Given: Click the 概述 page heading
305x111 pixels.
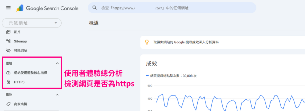Looking at the screenshot, I should click(x=94, y=23).
